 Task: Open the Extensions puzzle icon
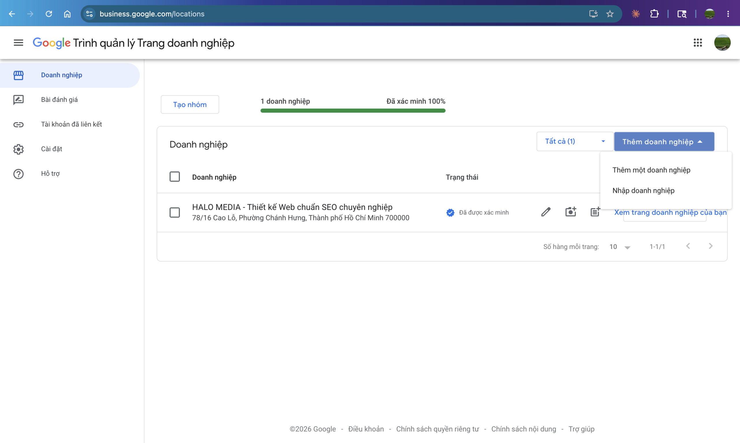(654, 14)
